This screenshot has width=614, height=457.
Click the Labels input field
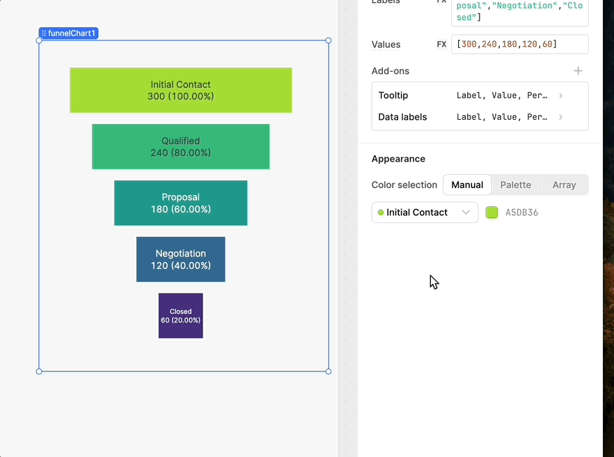click(x=519, y=12)
